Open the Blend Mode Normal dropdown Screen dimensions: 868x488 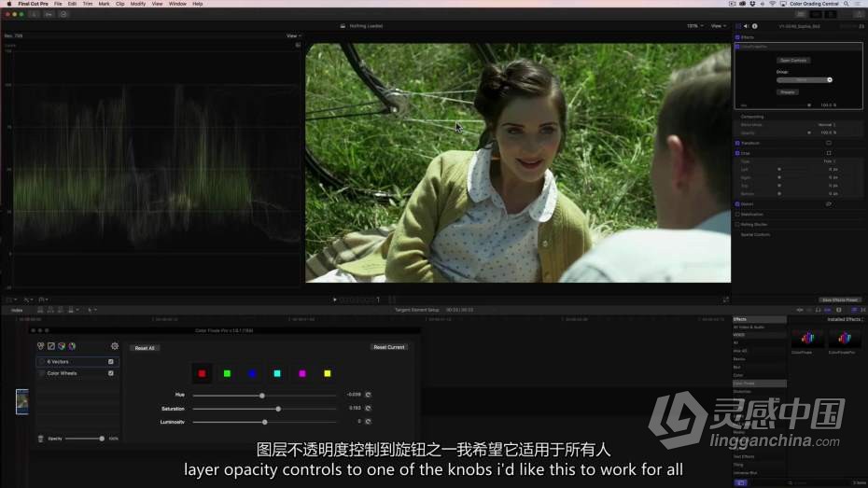click(x=827, y=125)
